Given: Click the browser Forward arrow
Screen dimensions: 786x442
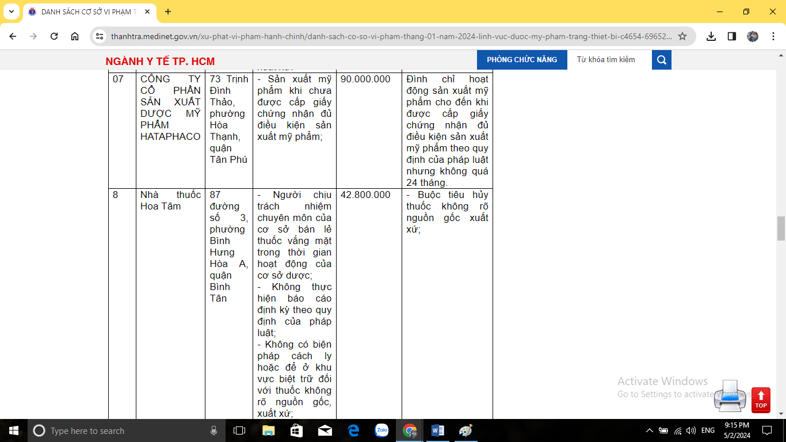Looking at the screenshot, I should point(33,36).
